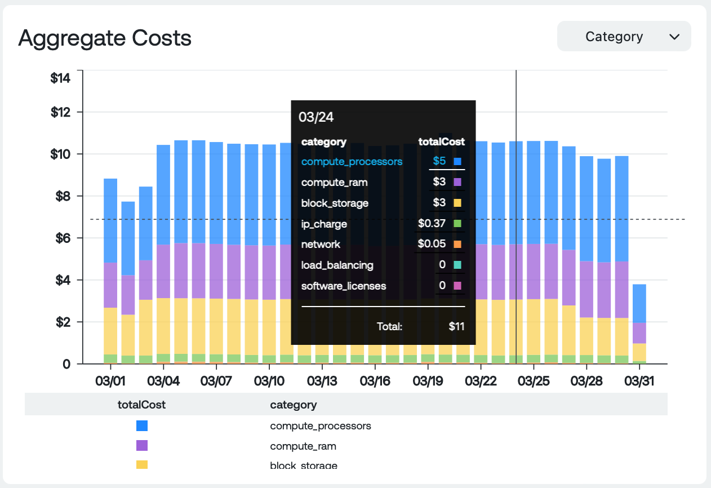Open the Category grouping dropdown
The height and width of the screenshot is (488, 711).
pos(624,37)
